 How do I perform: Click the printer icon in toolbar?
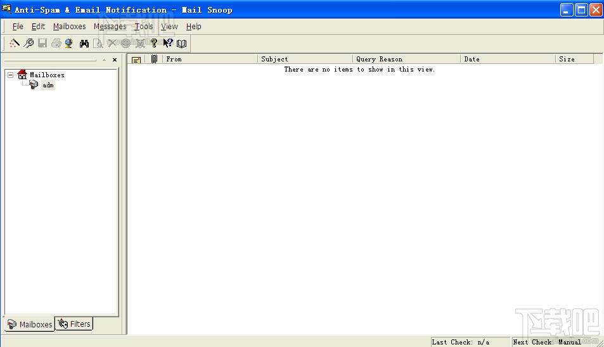[56, 43]
